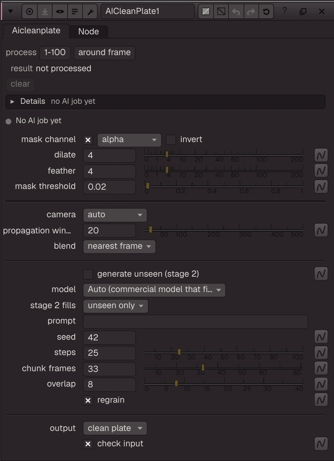Click the download arrow icon in header
Screen dimensions: 334x461
[x=45, y=11]
